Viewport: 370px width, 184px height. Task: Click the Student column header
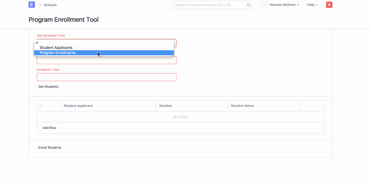166,106
